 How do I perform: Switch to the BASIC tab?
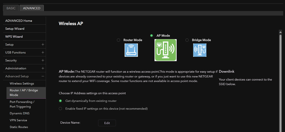(11, 8)
